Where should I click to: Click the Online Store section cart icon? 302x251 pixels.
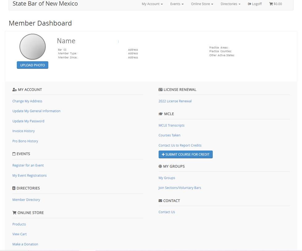click(14, 212)
